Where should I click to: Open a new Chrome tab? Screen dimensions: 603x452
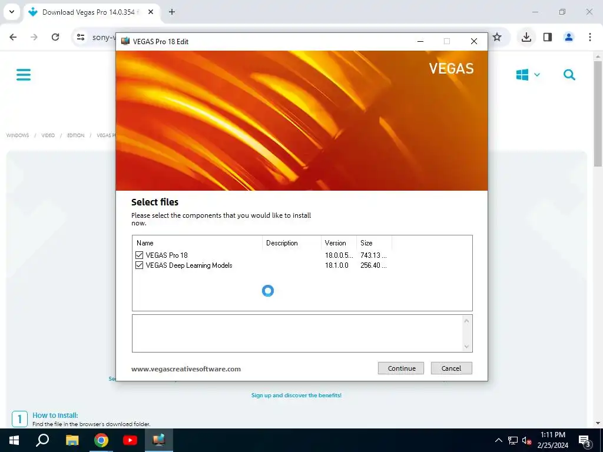click(x=172, y=12)
